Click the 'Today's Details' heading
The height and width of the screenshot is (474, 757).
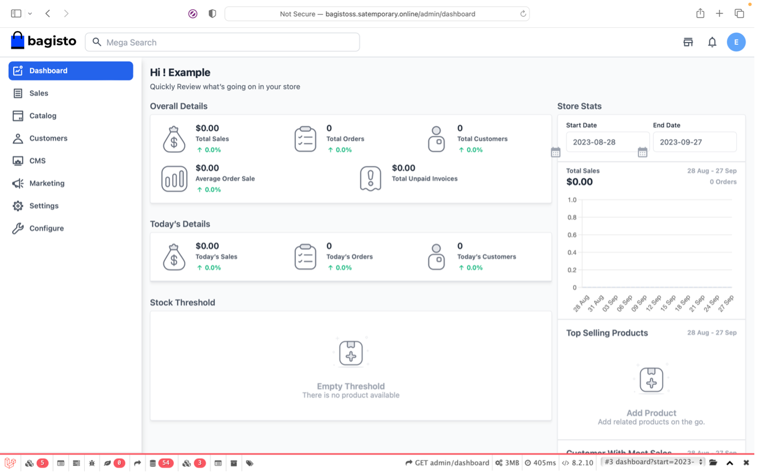[x=180, y=224]
